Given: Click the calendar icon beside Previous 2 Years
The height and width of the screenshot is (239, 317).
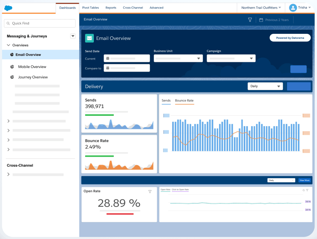Looking at the screenshot, I should (261, 20).
